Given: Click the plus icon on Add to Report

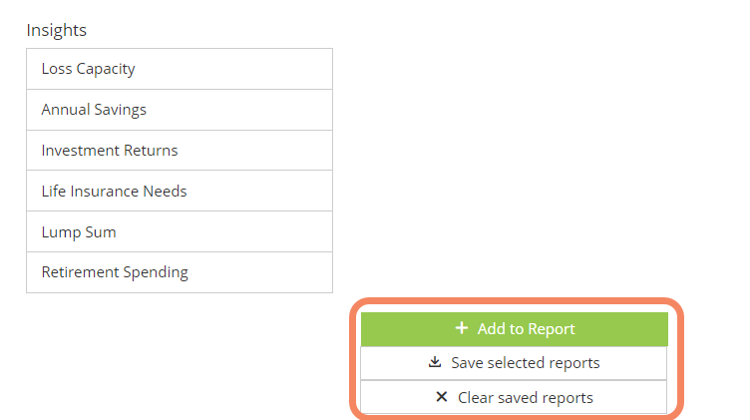Looking at the screenshot, I should click(x=462, y=328).
